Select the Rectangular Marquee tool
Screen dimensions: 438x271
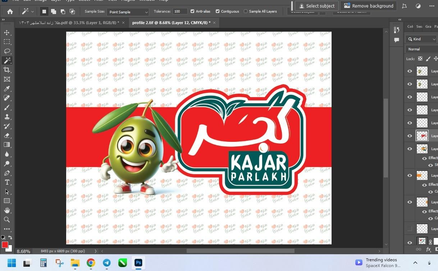pyautogui.click(x=7, y=42)
